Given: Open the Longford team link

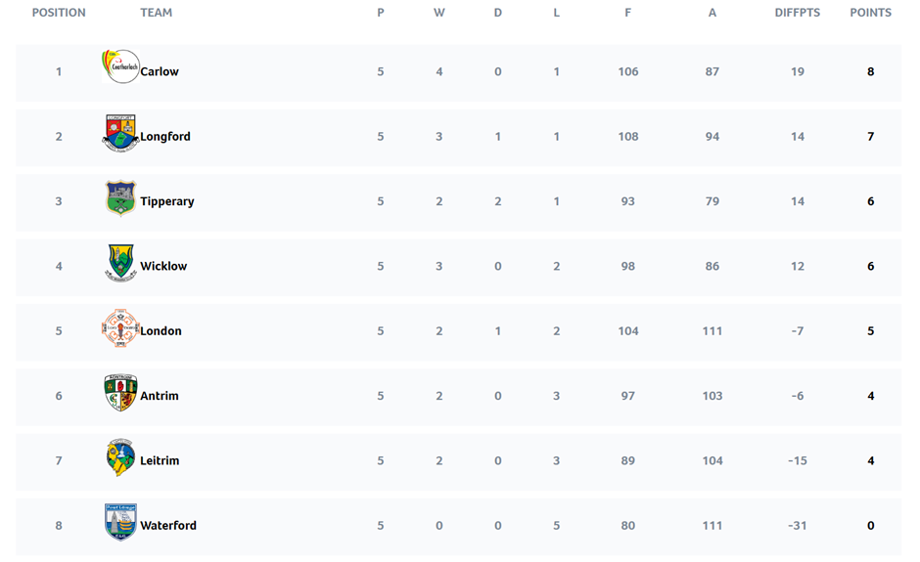Looking at the screenshot, I should pos(165,137).
